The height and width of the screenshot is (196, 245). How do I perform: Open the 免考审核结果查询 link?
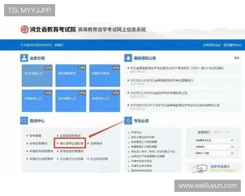tap(72, 151)
